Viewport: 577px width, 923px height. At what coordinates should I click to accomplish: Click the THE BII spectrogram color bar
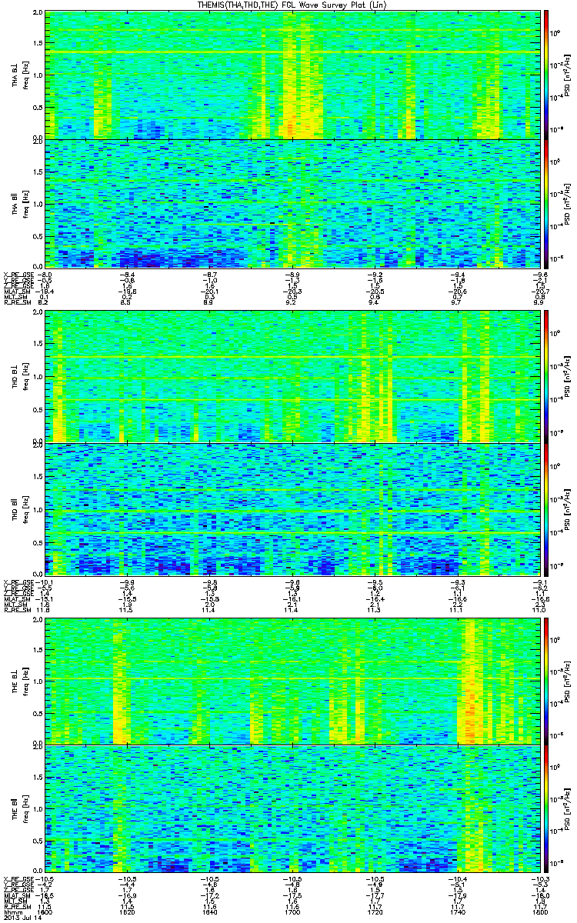545,809
